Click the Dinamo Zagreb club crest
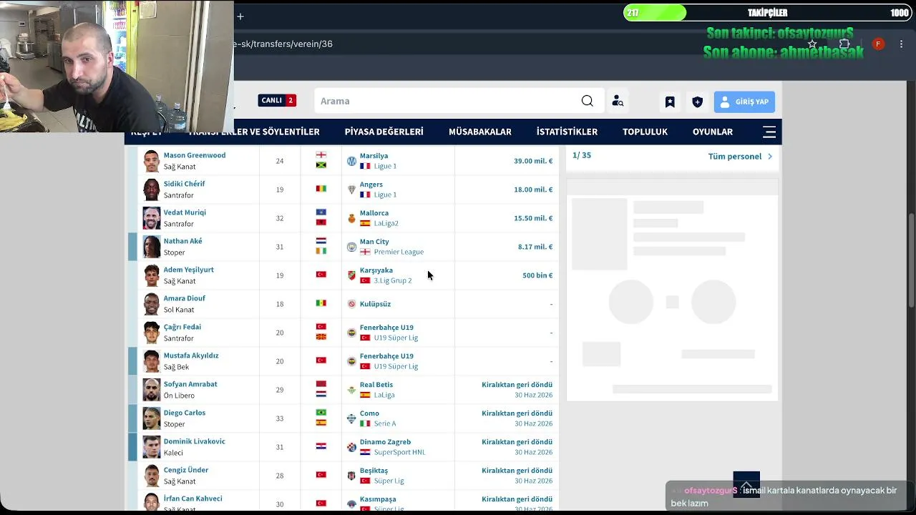The image size is (916, 515). (x=351, y=447)
